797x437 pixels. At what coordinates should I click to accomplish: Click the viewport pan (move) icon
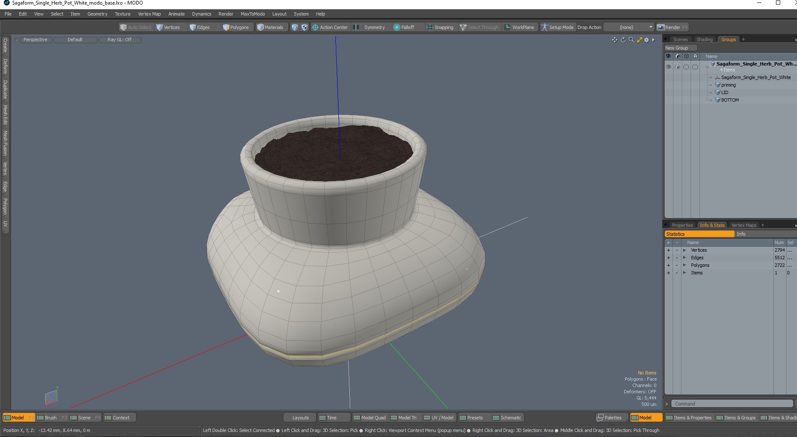coord(615,40)
